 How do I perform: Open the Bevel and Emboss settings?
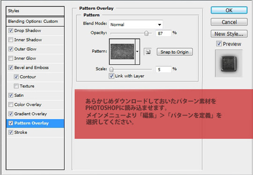pyautogui.click(x=31, y=67)
